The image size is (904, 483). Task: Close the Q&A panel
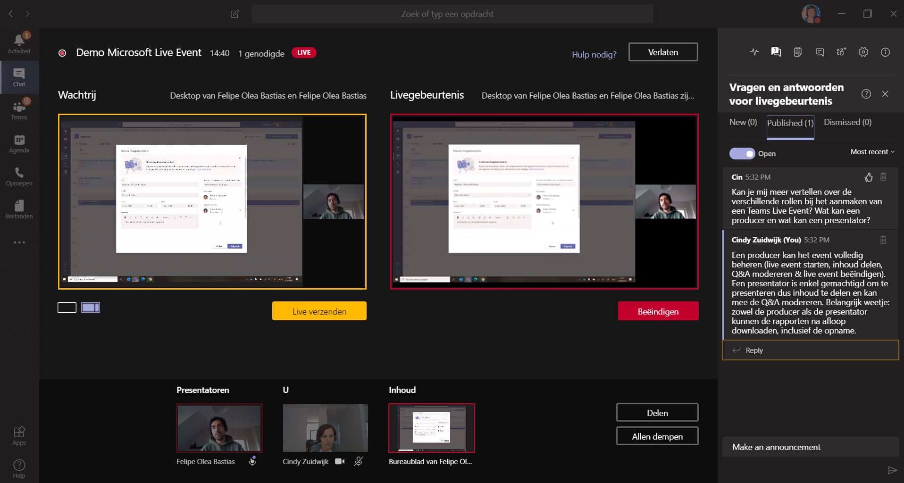click(885, 94)
